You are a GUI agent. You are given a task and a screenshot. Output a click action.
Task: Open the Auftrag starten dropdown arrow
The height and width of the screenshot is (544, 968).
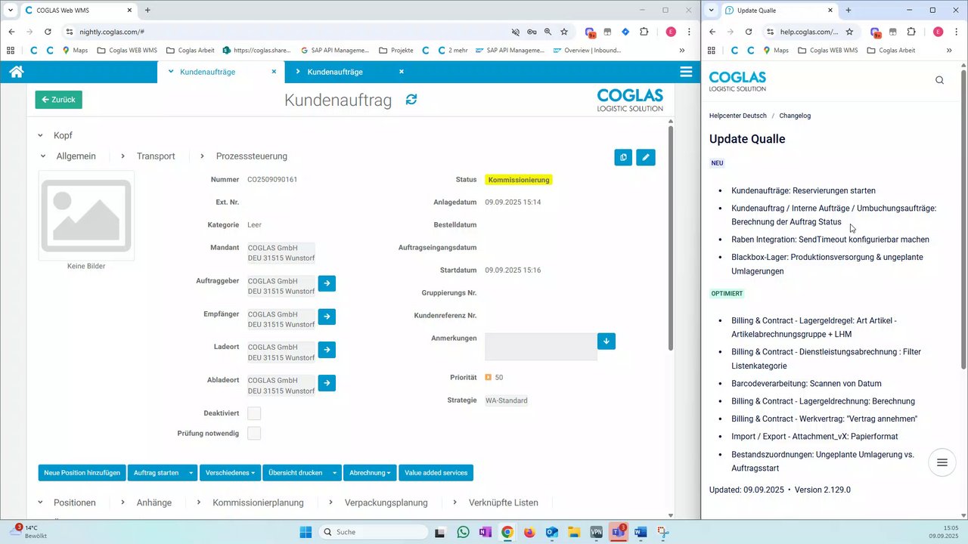(x=191, y=473)
